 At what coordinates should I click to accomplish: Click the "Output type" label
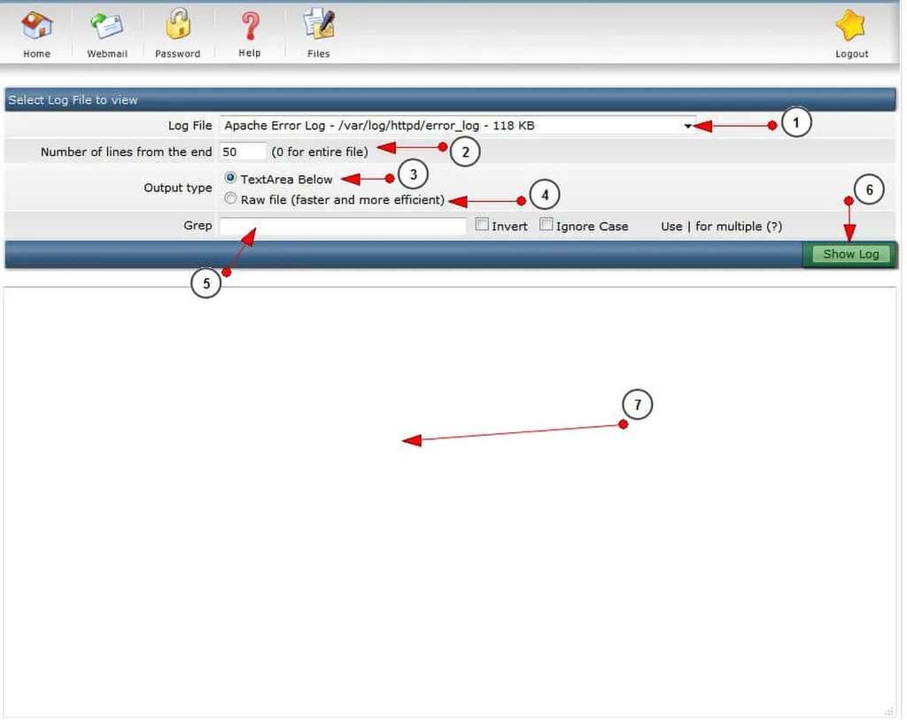pos(177,188)
